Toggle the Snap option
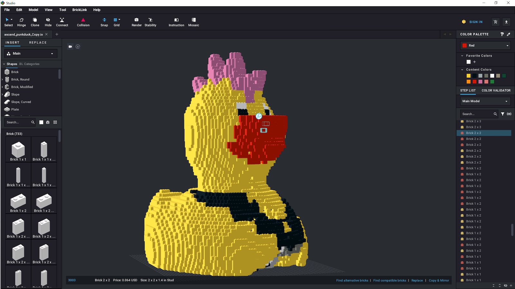The width and height of the screenshot is (515, 289). (x=104, y=22)
